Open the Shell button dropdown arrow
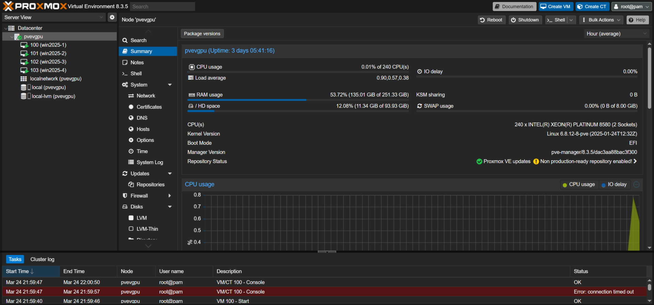The height and width of the screenshot is (305, 654). click(x=572, y=20)
